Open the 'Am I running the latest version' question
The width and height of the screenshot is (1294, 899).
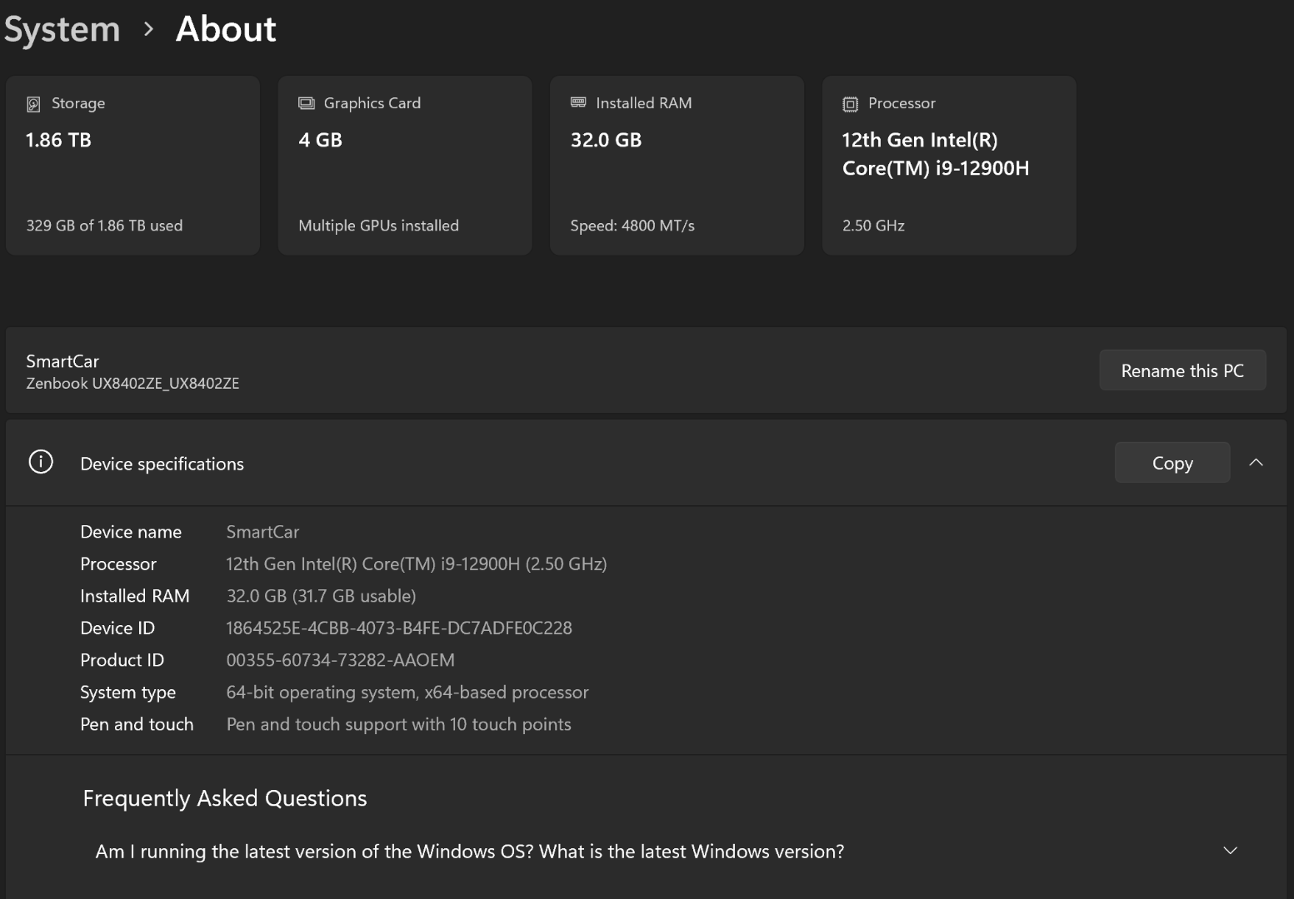[x=470, y=852]
